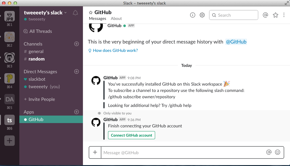The image size is (290, 166).
Task: Open channel settings gear icon
Action: pos(202,15)
